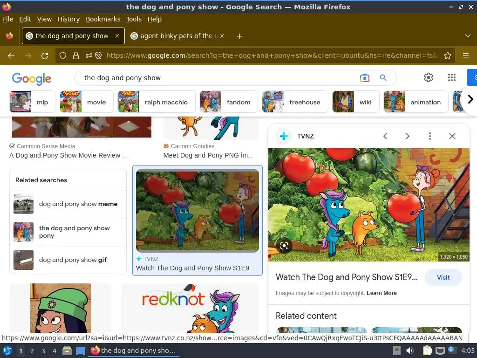Switch to workspace 2 in taskbar
Image resolution: width=477 pixels, height=358 pixels.
click(x=32, y=351)
